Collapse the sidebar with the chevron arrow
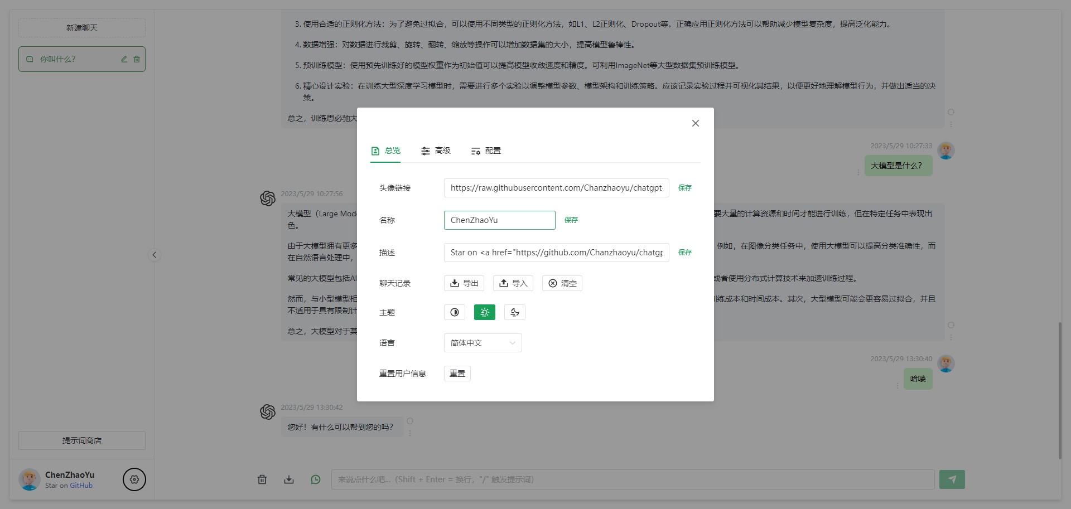This screenshot has width=1071, height=509. (x=155, y=255)
